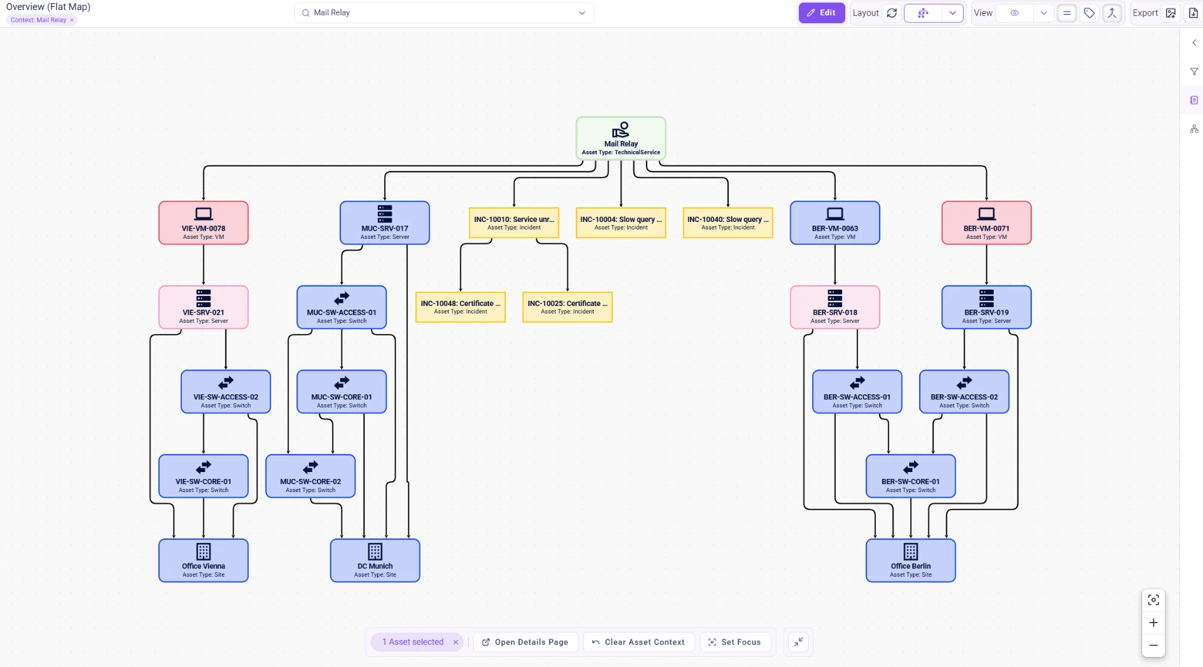The image size is (1203, 667).
Task: Click the purple Edit button
Action: point(821,13)
